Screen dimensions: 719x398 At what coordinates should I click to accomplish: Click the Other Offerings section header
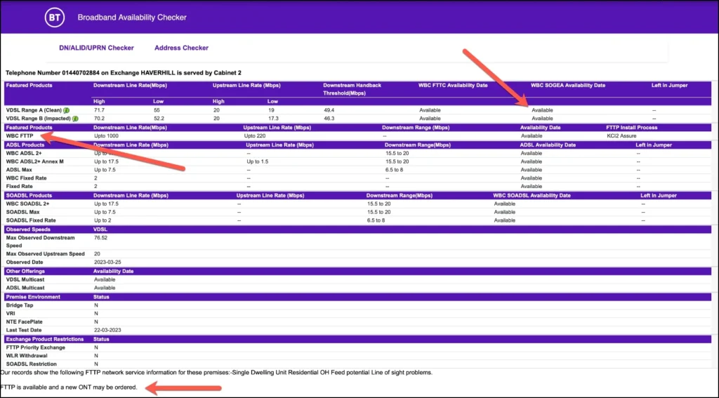point(25,272)
